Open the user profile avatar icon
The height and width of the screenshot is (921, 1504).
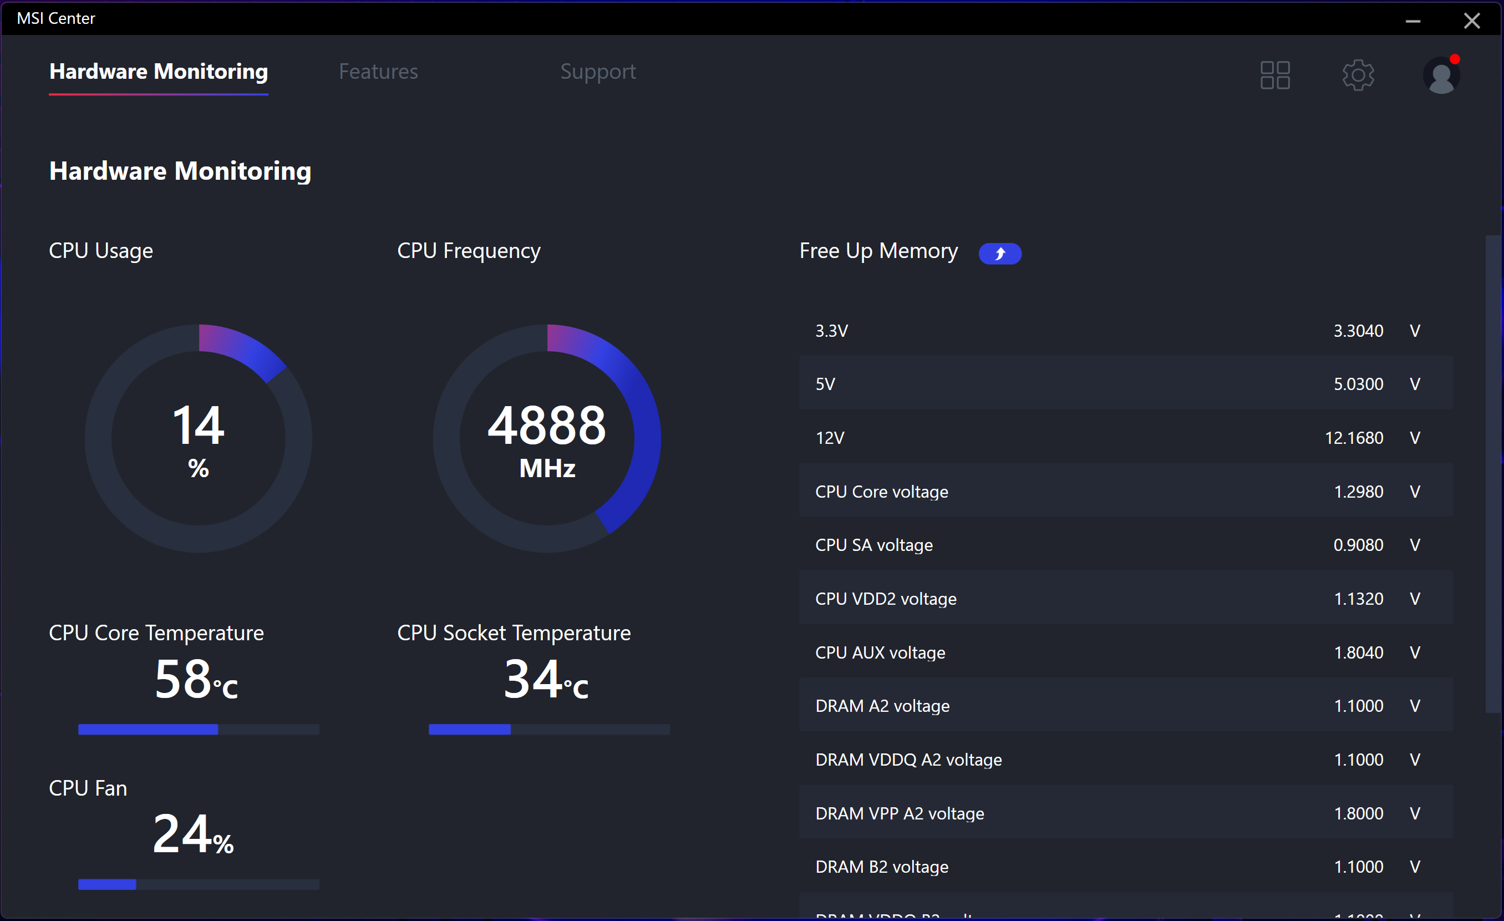point(1441,75)
